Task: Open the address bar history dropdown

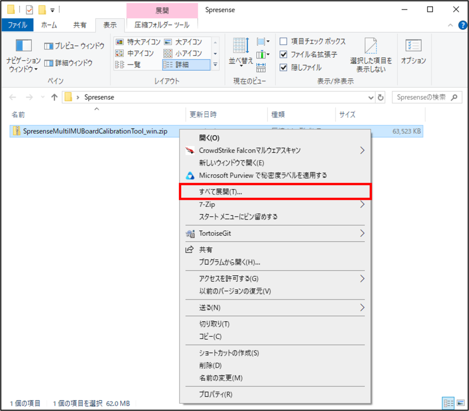Action: [371, 98]
